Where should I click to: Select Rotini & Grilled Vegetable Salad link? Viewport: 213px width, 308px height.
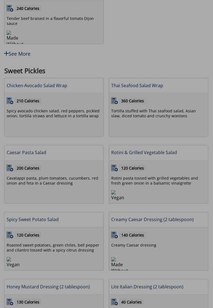coord(144,152)
